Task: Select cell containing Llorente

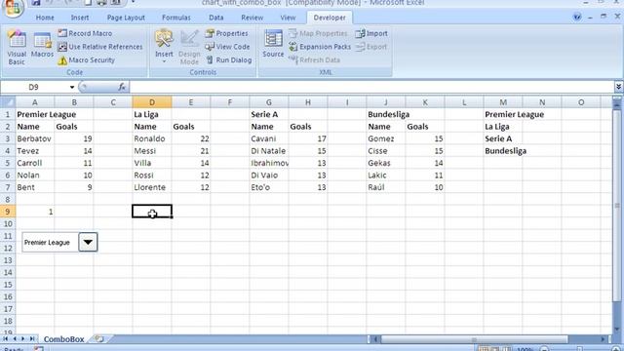Action: coord(152,187)
